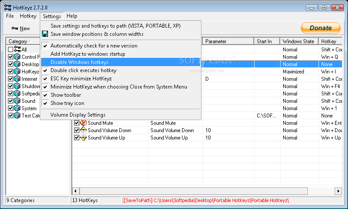Uncheck the Softpedia category checkbox
The width and height of the screenshot is (348, 209).
10,93
